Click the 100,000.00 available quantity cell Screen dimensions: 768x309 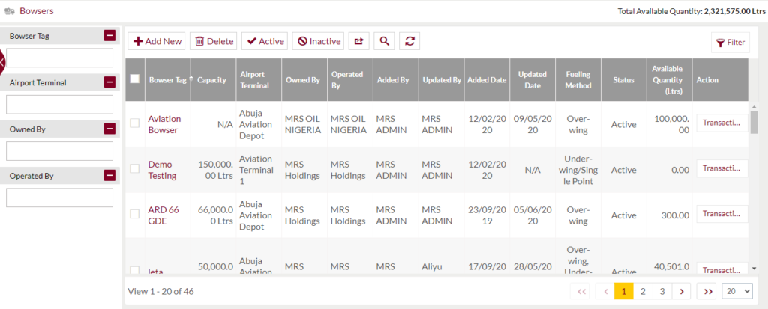pos(671,124)
